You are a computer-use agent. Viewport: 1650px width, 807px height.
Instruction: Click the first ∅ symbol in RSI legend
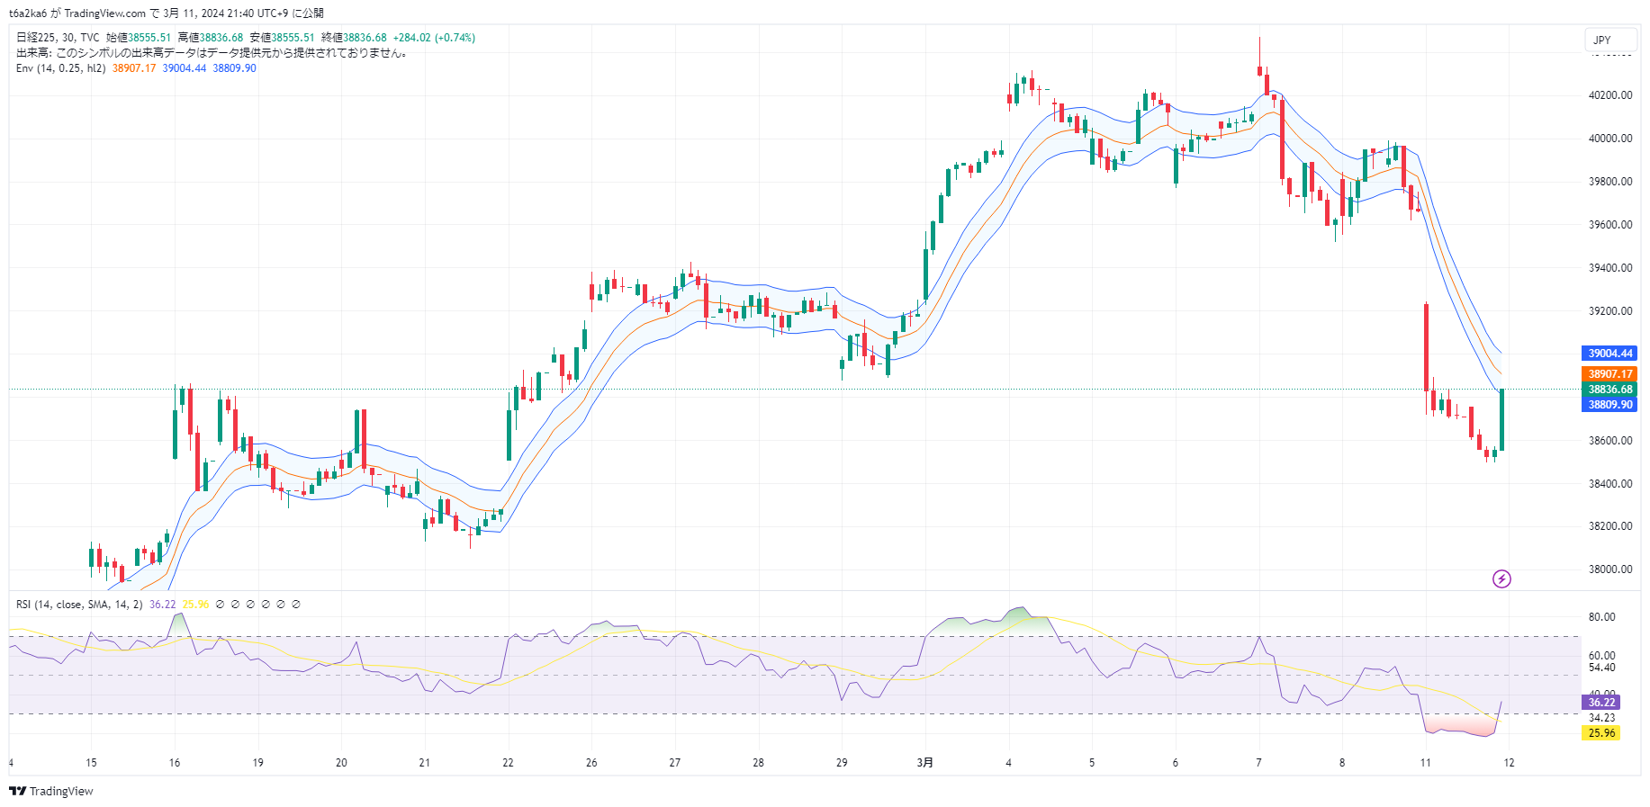pyautogui.click(x=220, y=605)
